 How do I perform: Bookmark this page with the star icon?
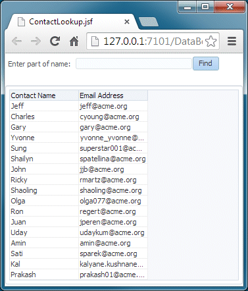(x=211, y=41)
